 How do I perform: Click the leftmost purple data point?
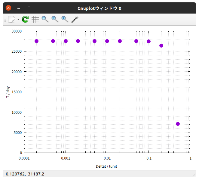(37, 41)
